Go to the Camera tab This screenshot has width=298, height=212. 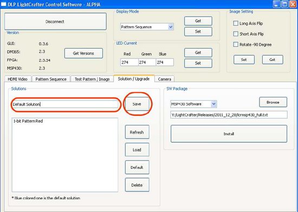click(x=164, y=79)
